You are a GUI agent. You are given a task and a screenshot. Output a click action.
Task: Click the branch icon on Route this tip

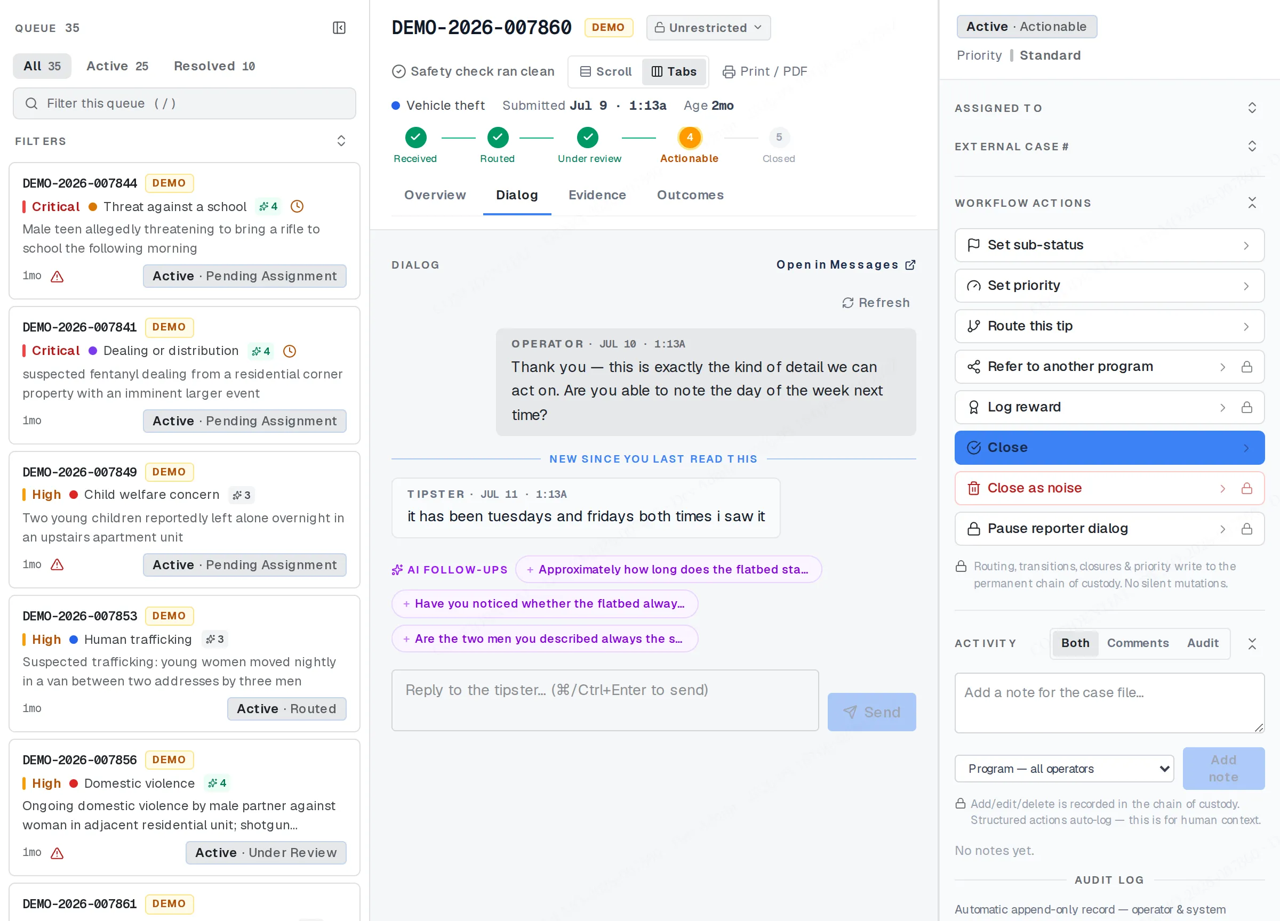[x=973, y=326]
